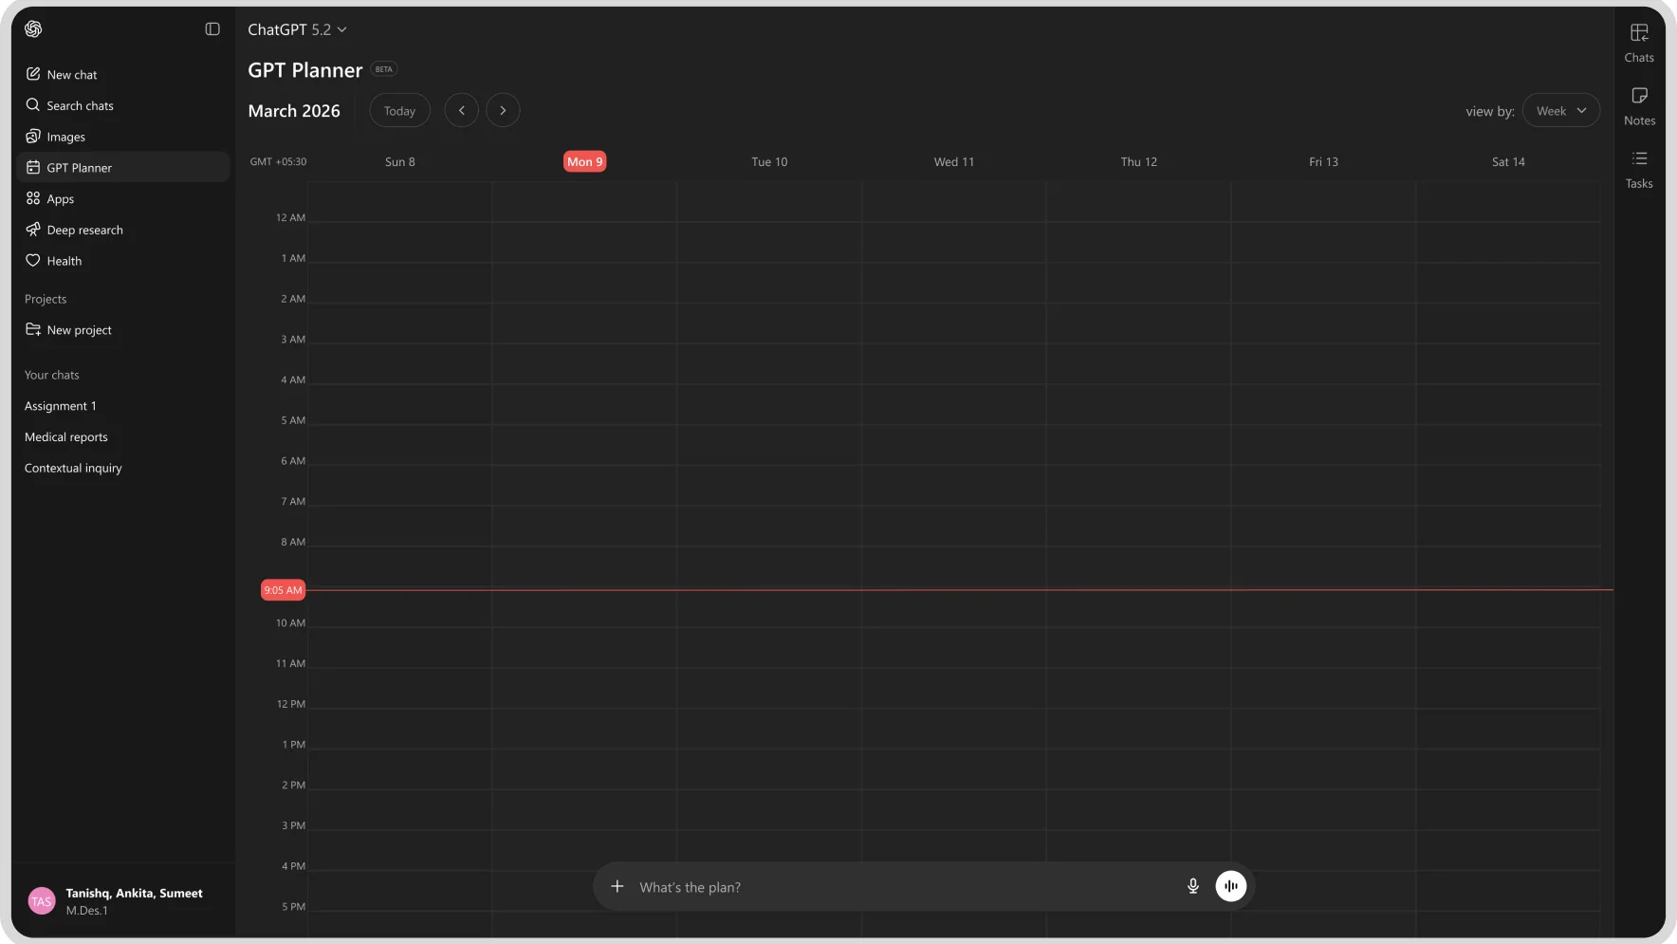The width and height of the screenshot is (1677, 944).
Task: Open the ChatGPT 5.2 model dropdown
Action: click(x=297, y=29)
